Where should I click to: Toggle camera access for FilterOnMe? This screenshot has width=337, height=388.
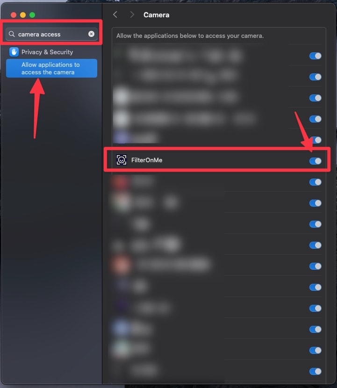(315, 161)
